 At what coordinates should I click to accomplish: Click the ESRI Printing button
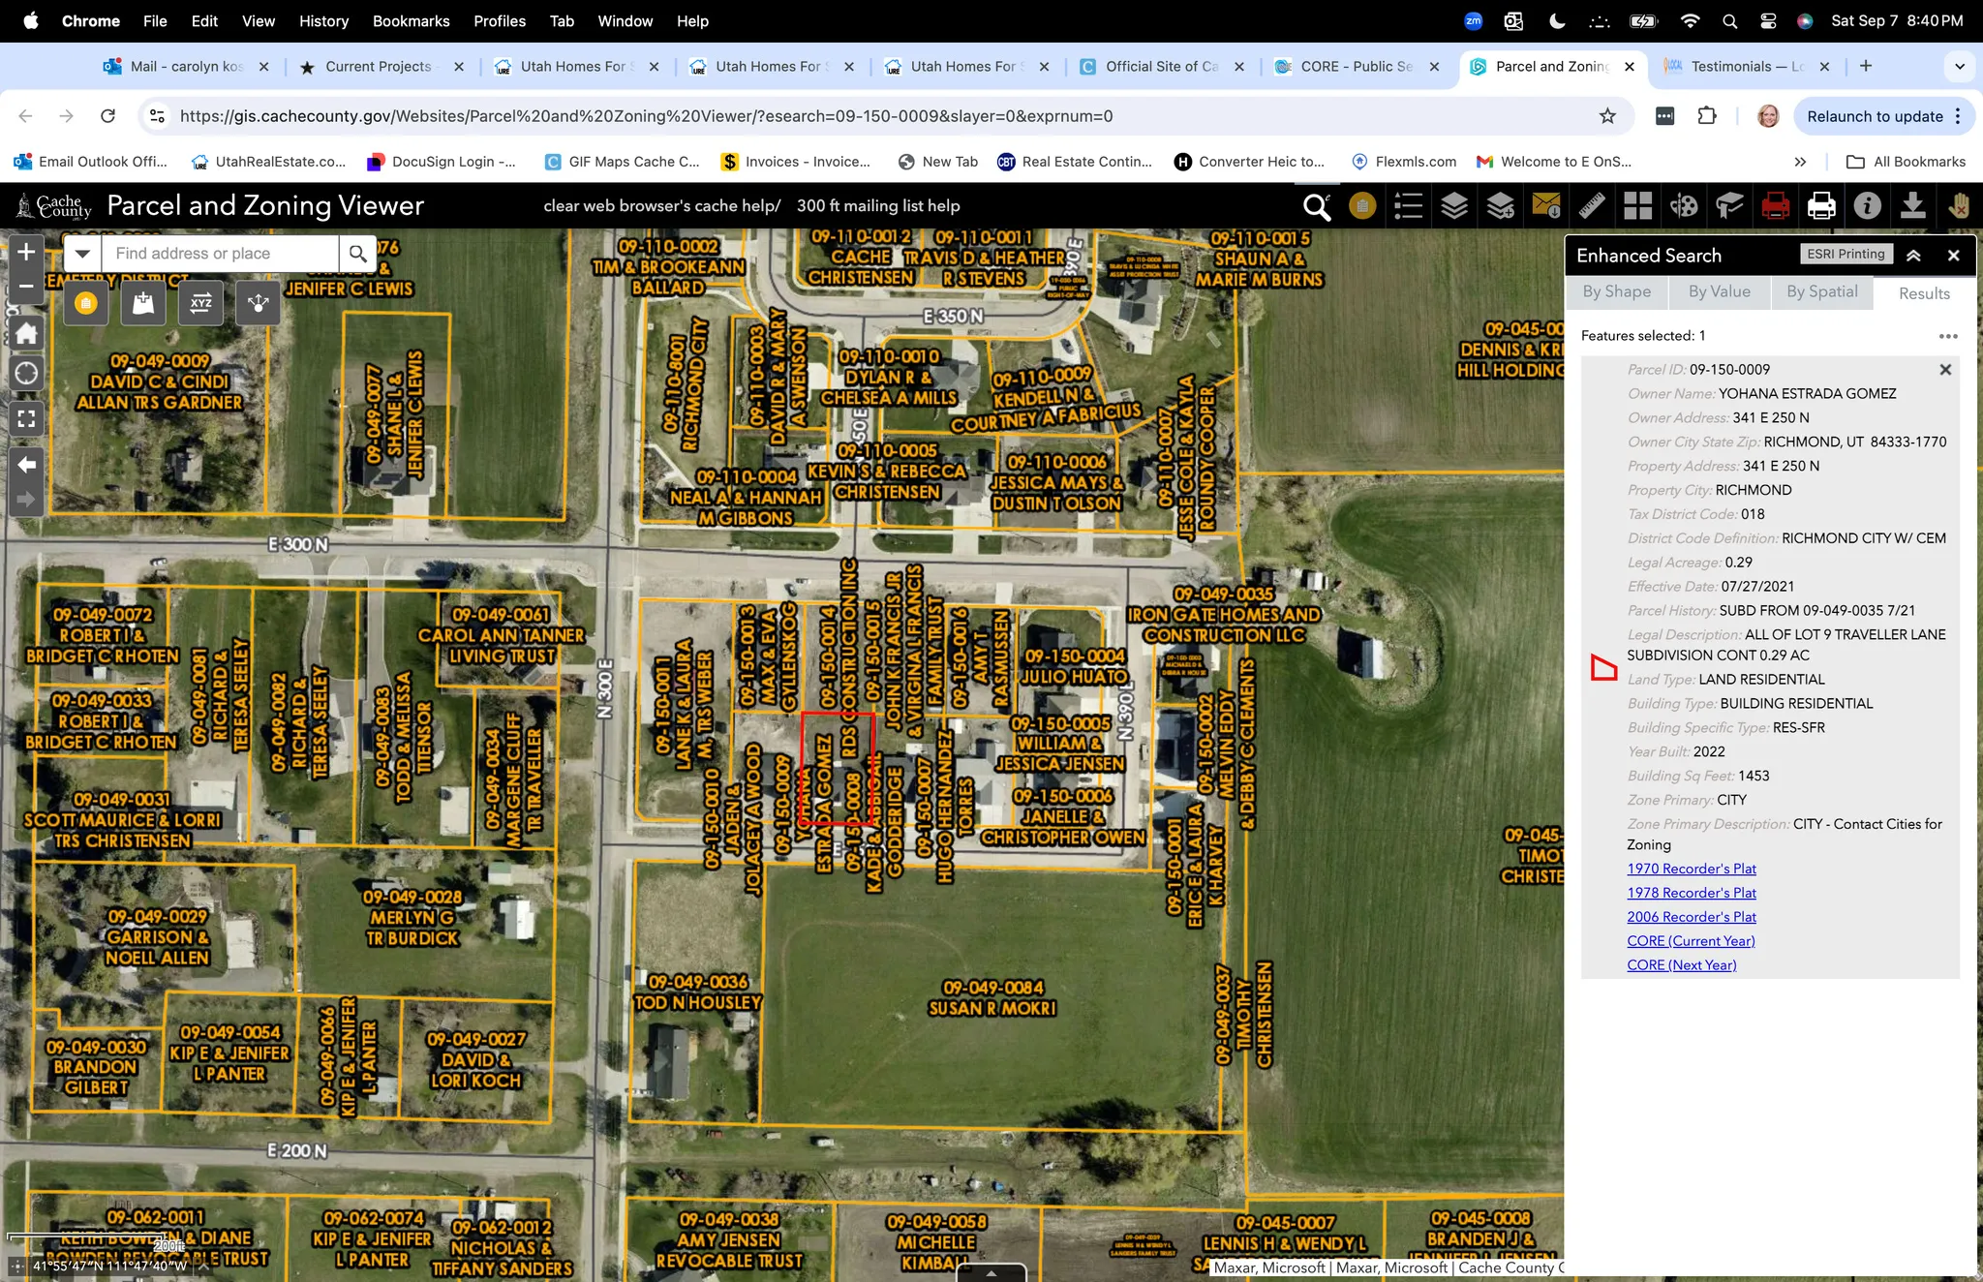(1846, 254)
